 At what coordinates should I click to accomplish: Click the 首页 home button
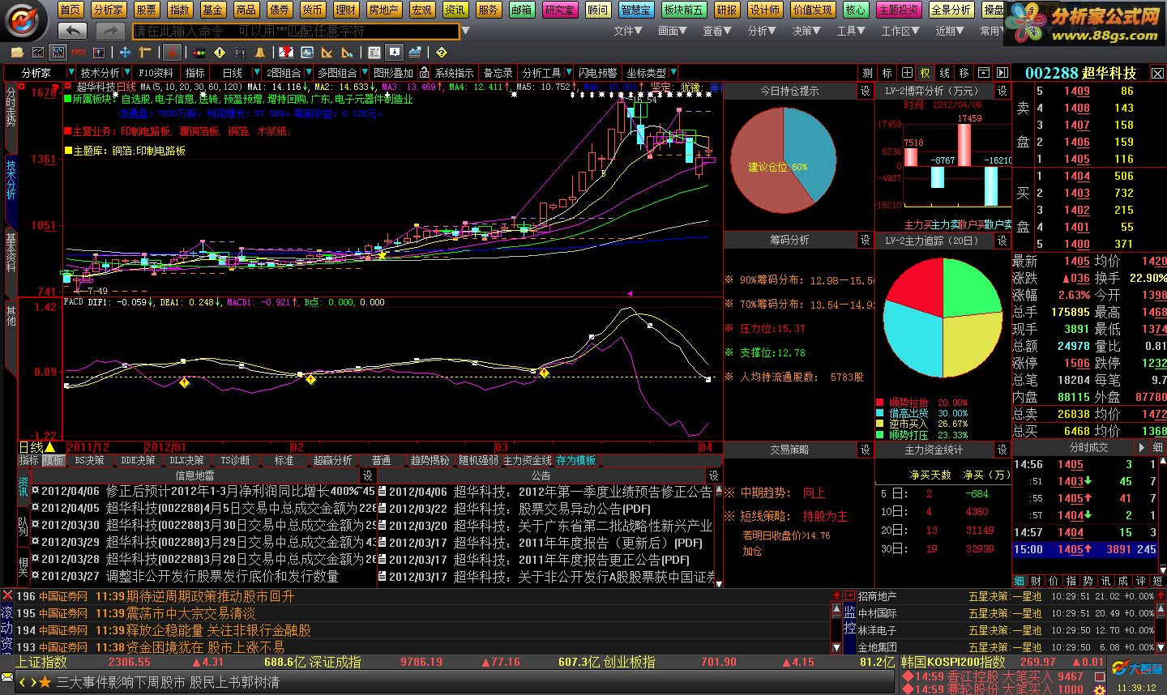coord(71,10)
